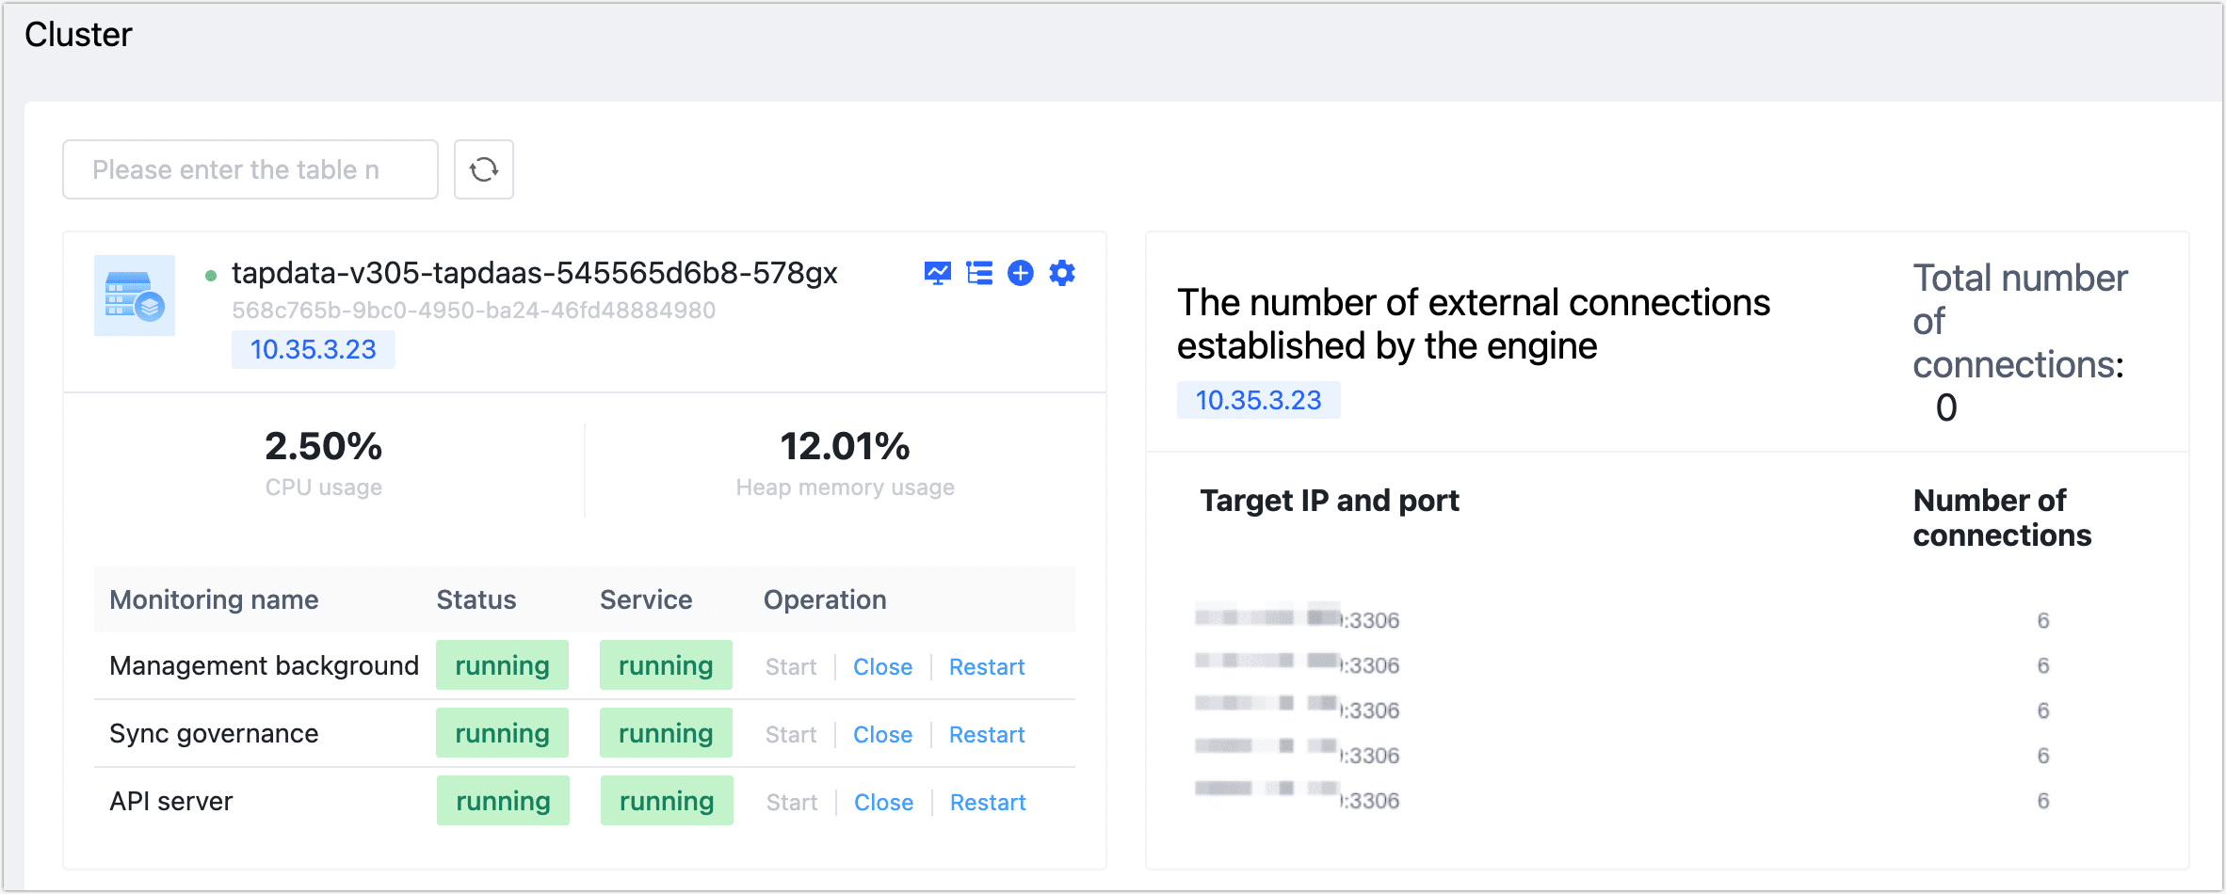Viewport: 2226px width, 894px height.
Task: Click the blue plus add icon
Action: pyautogui.click(x=1021, y=273)
